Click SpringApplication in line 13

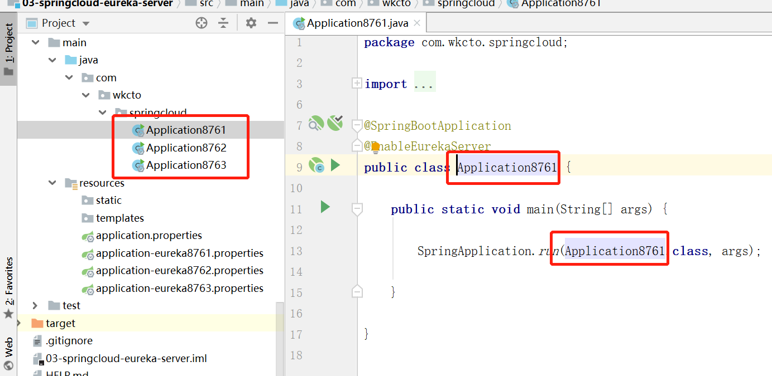click(x=473, y=251)
